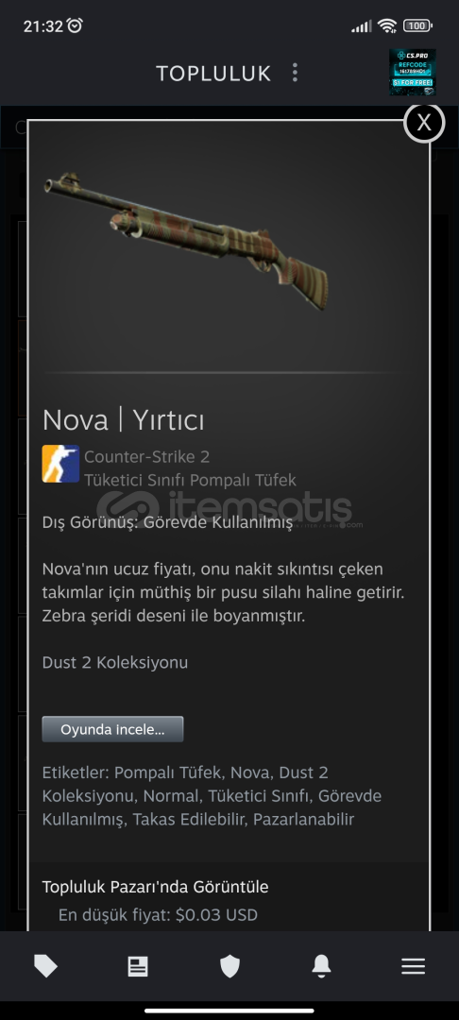The width and height of the screenshot is (459, 1020).
Task: Open notifications bell icon
Action: coord(321,966)
